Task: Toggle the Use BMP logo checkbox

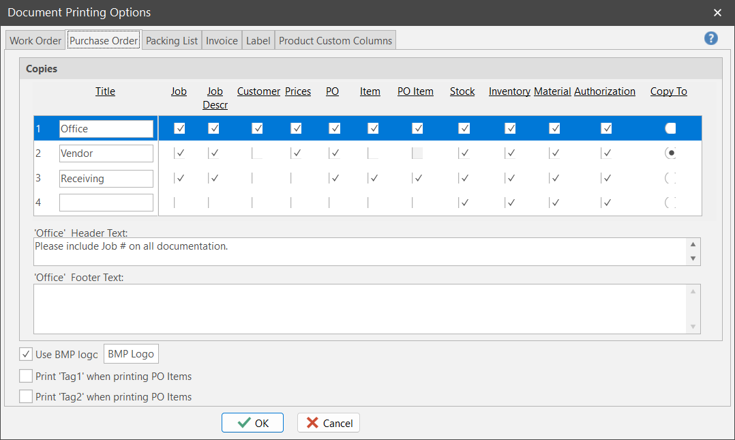Action: 26,354
